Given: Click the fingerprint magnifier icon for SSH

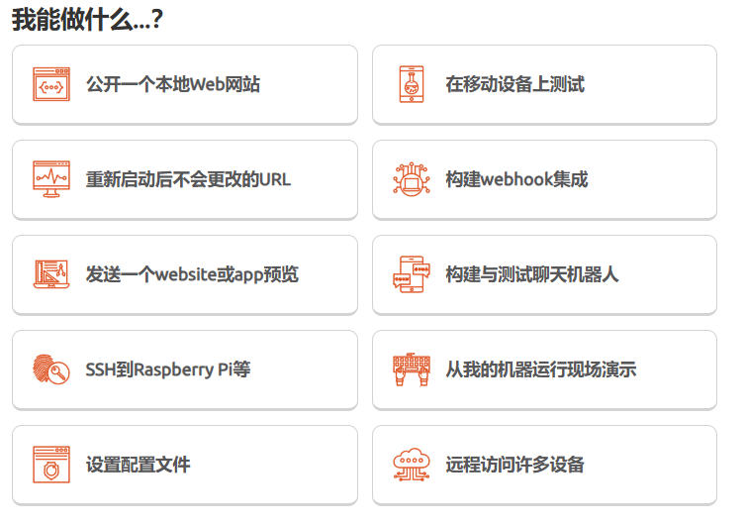Looking at the screenshot, I should [x=51, y=369].
